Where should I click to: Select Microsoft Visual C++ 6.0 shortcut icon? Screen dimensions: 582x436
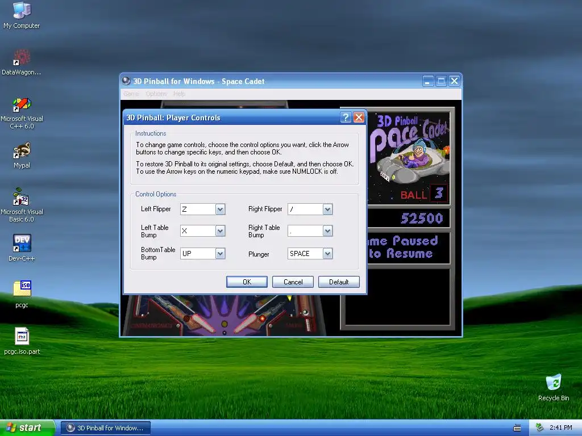click(22, 113)
